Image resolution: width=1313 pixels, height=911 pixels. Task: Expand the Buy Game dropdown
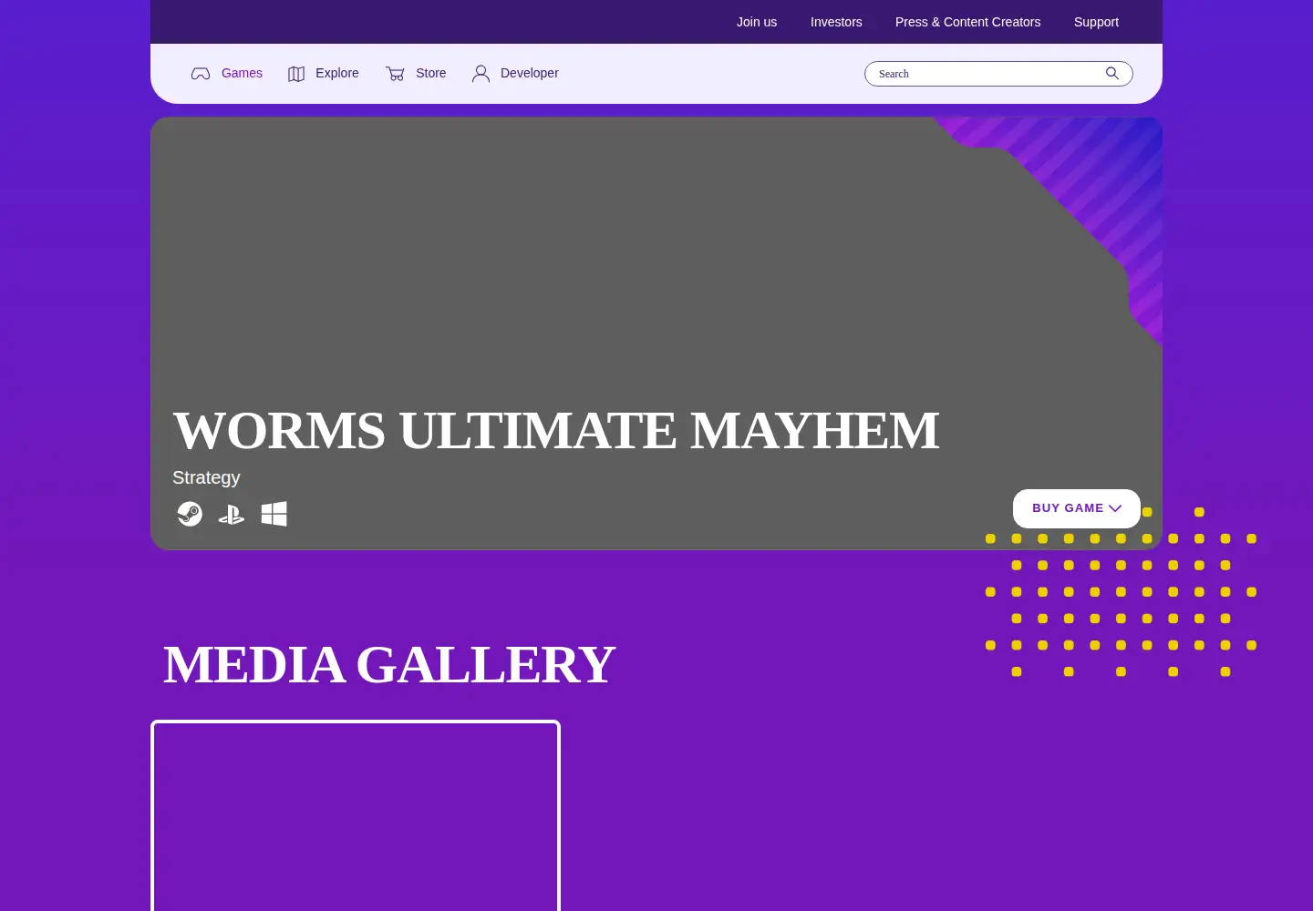[x=1077, y=508]
